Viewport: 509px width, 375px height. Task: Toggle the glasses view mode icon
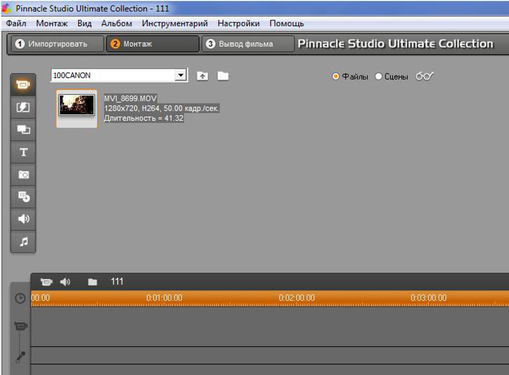424,76
